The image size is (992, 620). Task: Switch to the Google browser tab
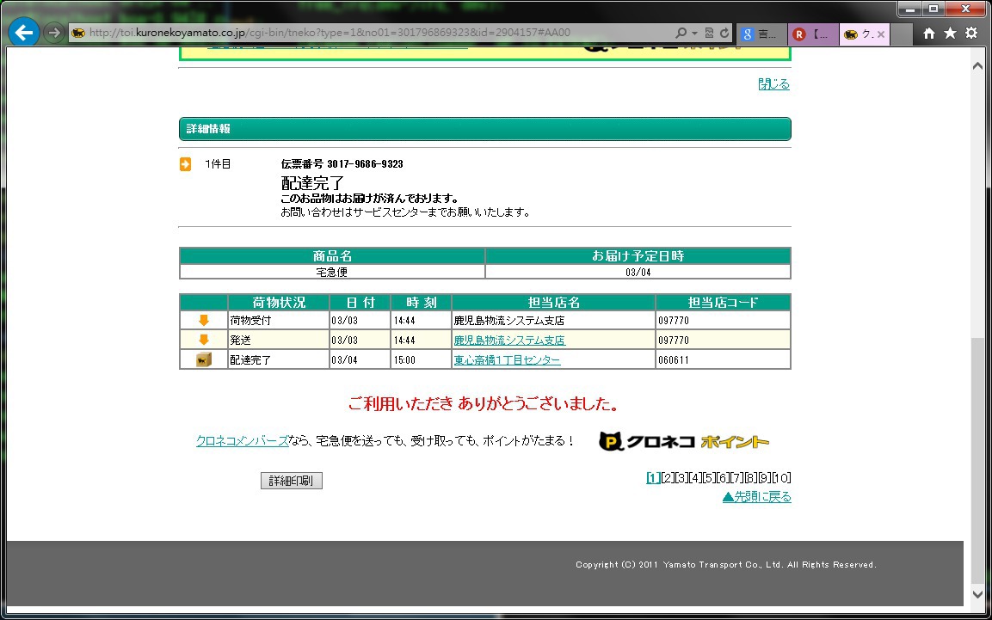click(761, 34)
